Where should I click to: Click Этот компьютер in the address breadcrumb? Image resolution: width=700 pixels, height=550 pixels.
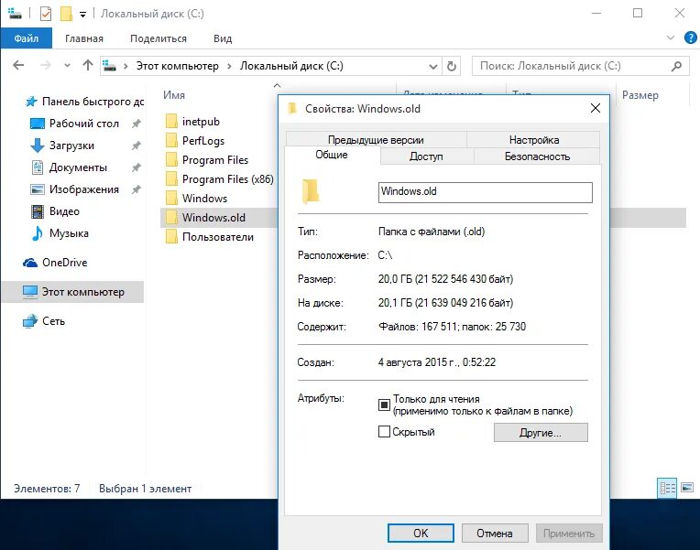point(177,66)
